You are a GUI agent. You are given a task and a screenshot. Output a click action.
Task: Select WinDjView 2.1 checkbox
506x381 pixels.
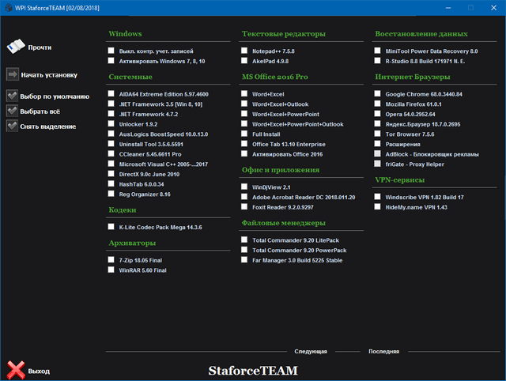[244, 187]
